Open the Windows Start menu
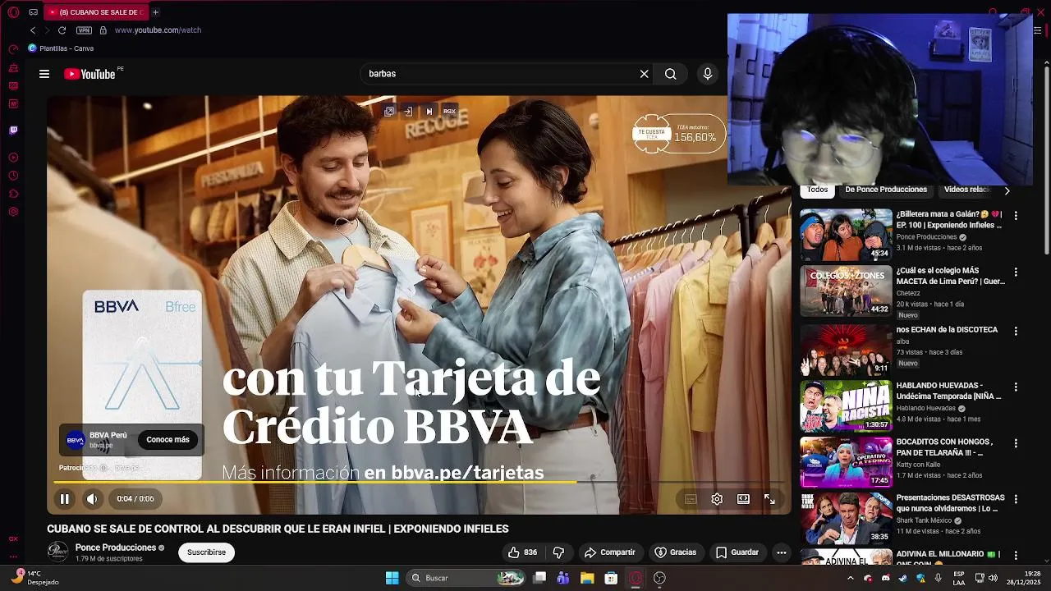The width and height of the screenshot is (1051, 591). coord(392,578)
